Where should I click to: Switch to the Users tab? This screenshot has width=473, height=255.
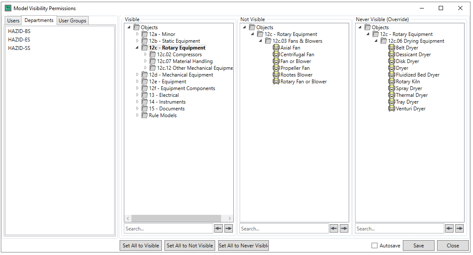click(13, 21)
